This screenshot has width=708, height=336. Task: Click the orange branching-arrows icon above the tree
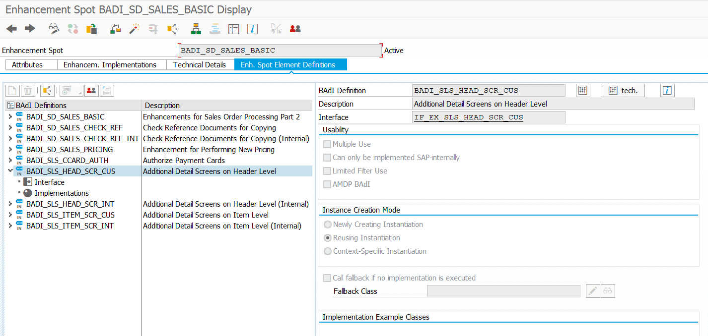coord(48,90)
